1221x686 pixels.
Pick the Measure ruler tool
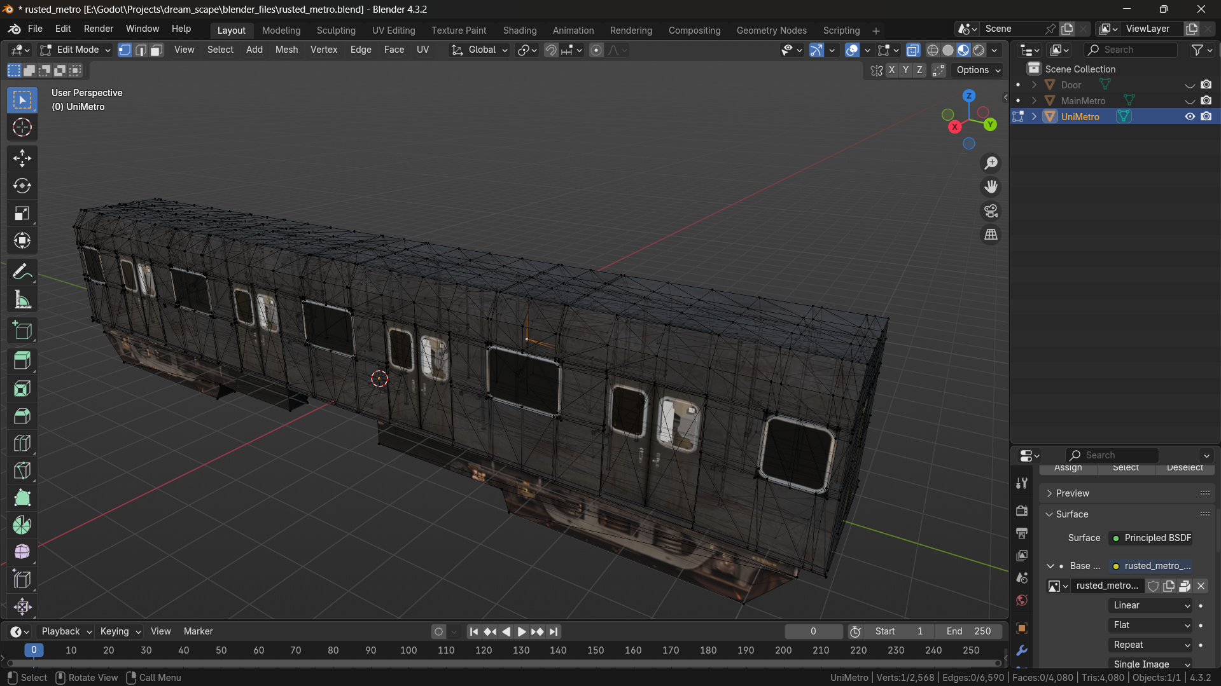tap(22, 299)
